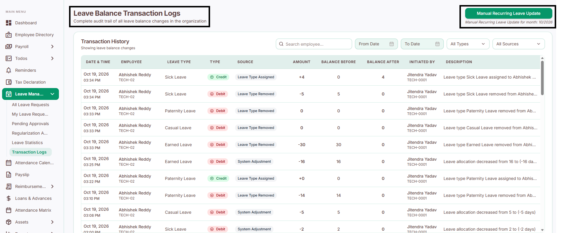Expand the Todos submenu chevron

click(x=52, y=58)
